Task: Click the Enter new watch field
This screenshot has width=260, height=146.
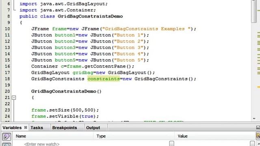Action: click(x=41, y=144)
